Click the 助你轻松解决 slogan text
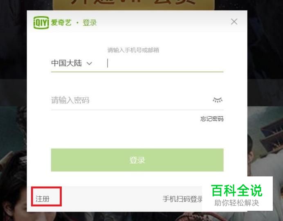Image resolution: width=283 pixels, height=221 pixels. pos(237,203)
